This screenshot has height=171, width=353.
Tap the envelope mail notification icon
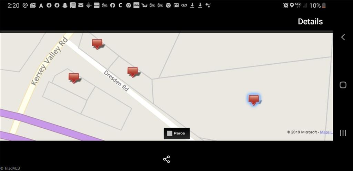81,6
